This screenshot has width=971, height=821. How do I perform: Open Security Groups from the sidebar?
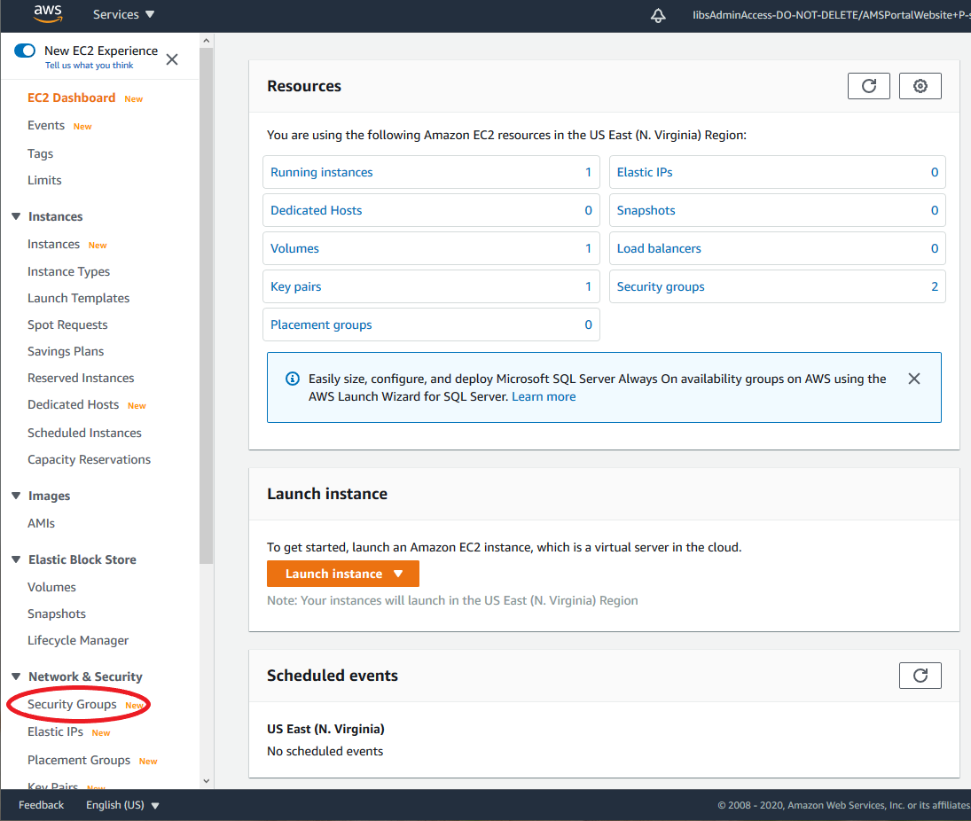pyautogui.click(x=71, y=704)
